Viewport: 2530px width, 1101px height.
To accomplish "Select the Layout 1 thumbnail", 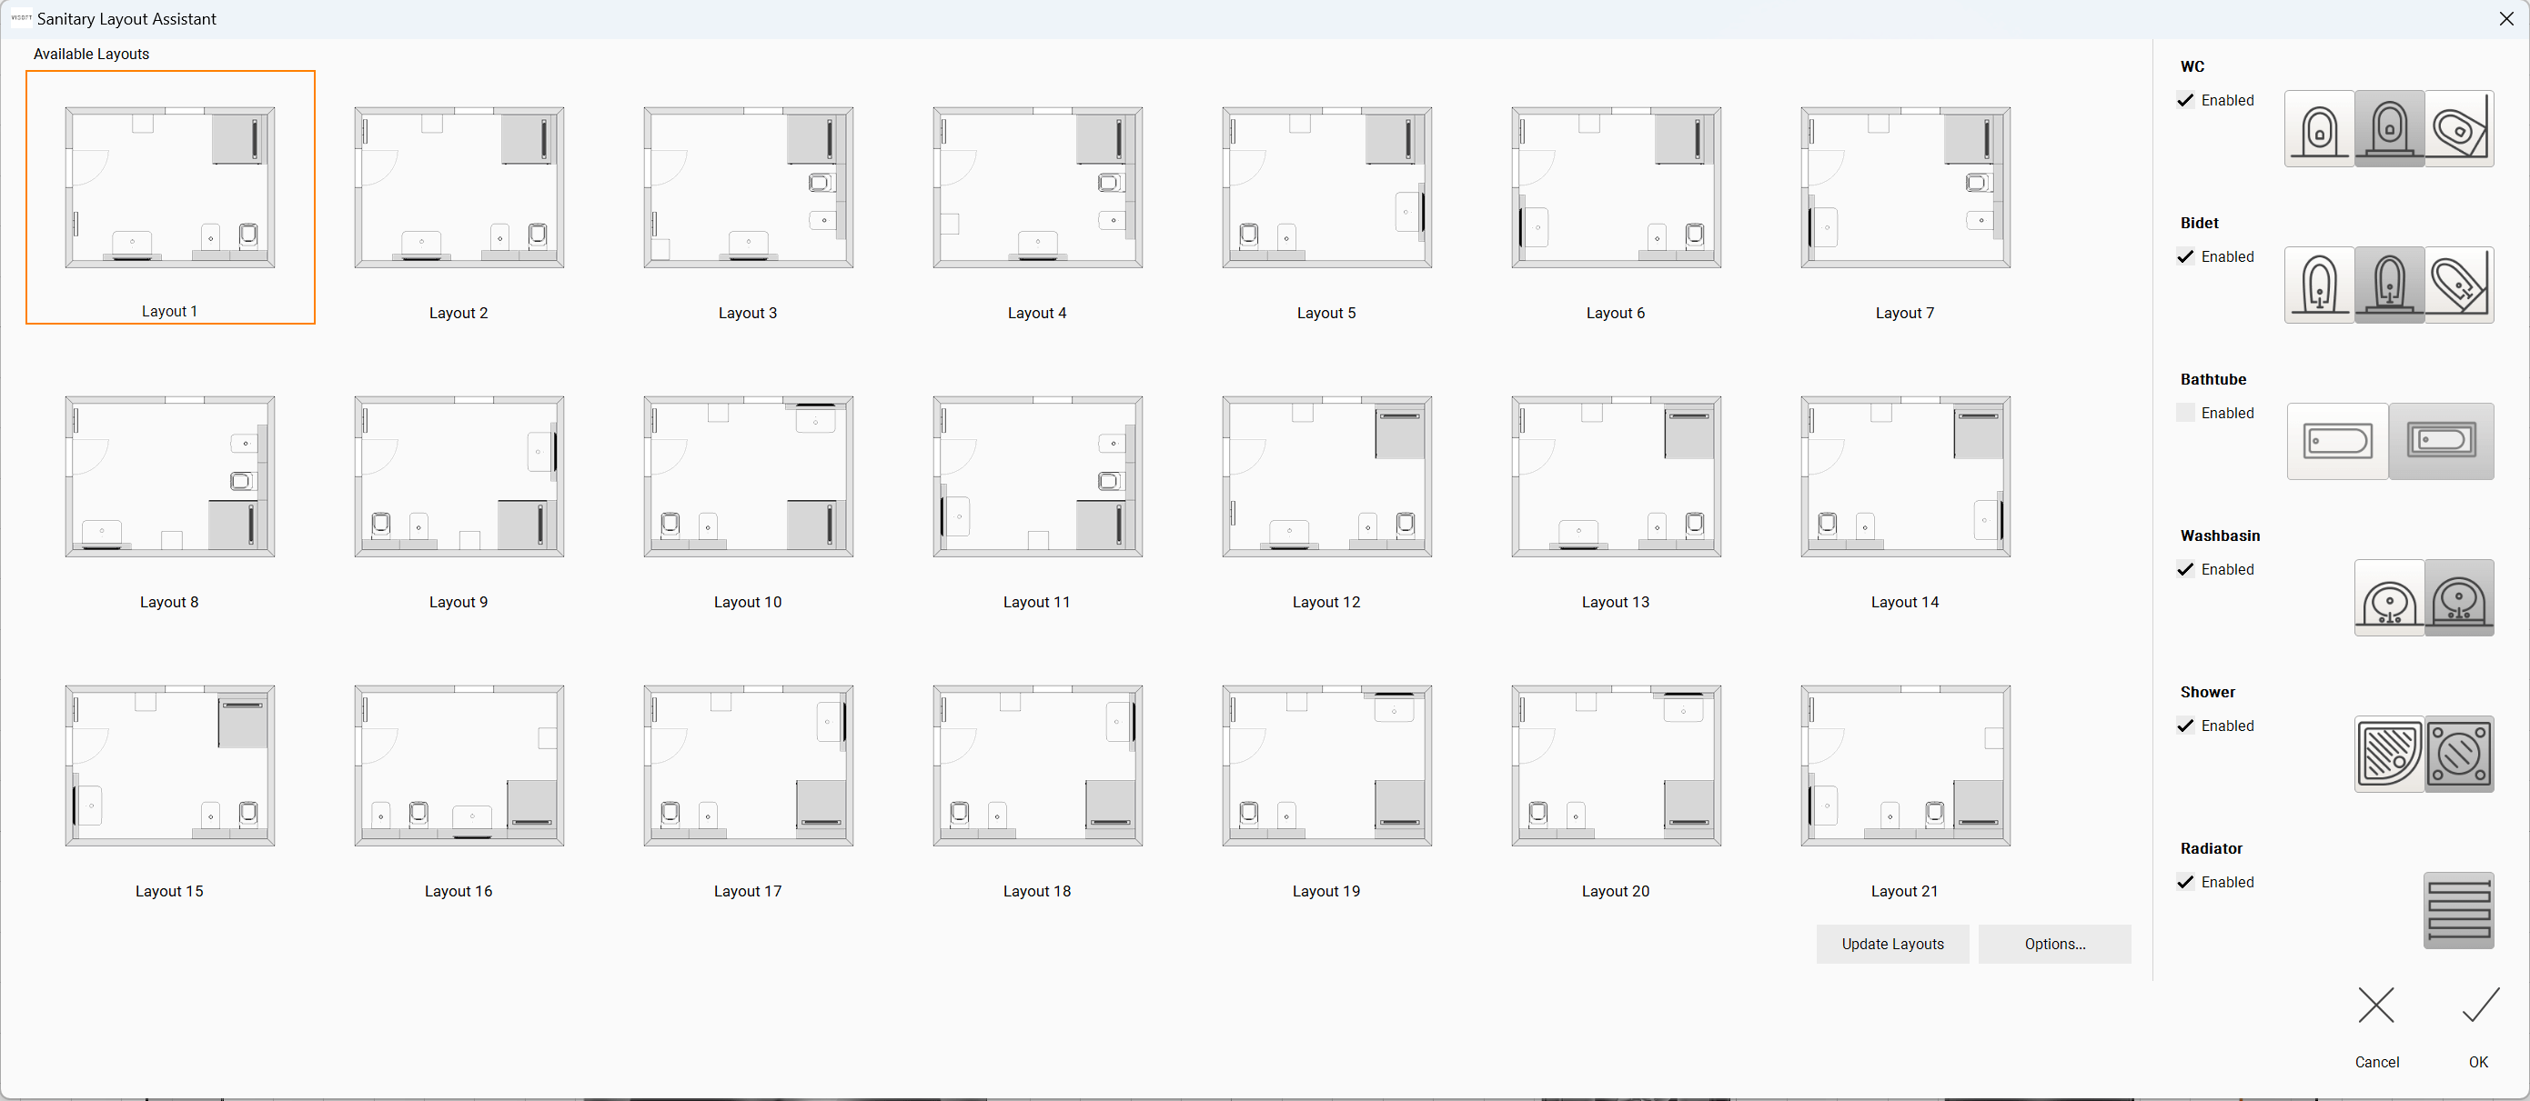I will pyautogui.click(x=170, y=187).
